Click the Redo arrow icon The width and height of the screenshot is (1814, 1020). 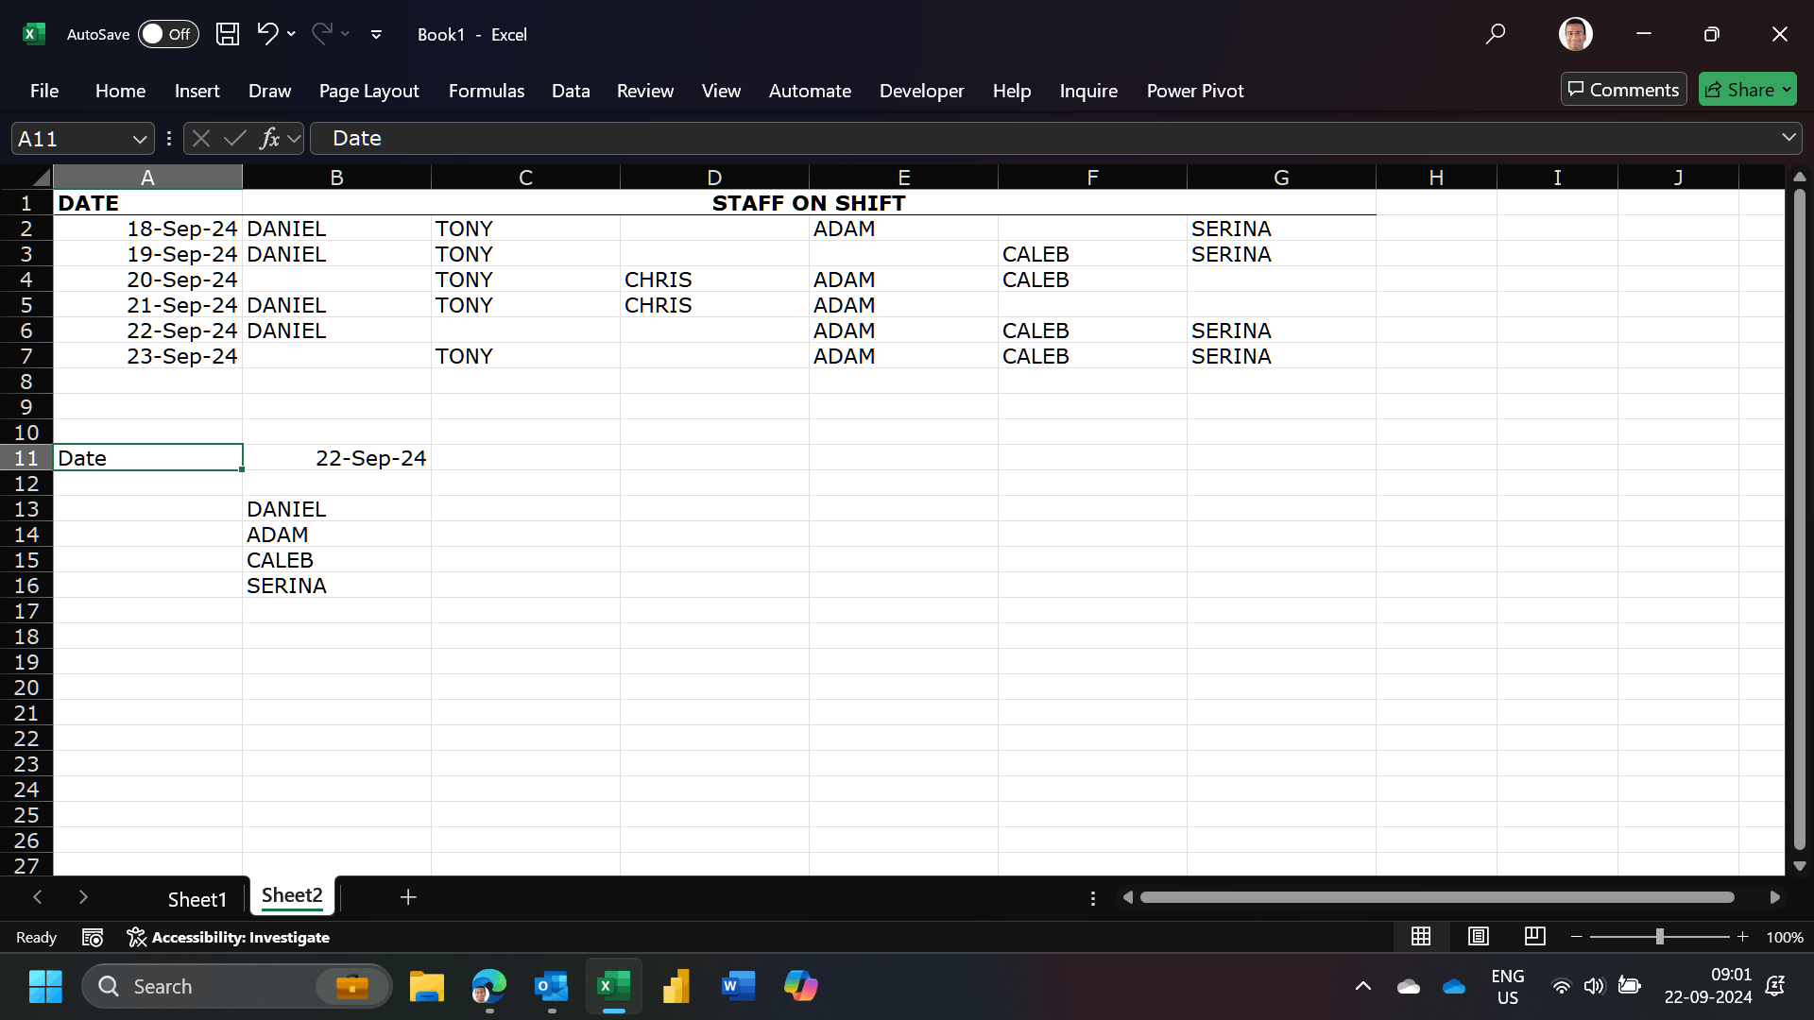click(x=321, y=34)
